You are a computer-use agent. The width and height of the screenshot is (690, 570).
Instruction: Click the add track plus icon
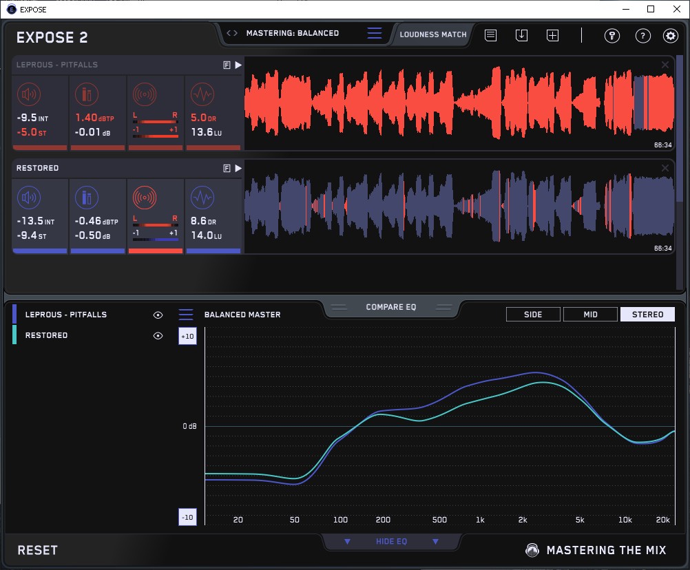tap(552, 35)
